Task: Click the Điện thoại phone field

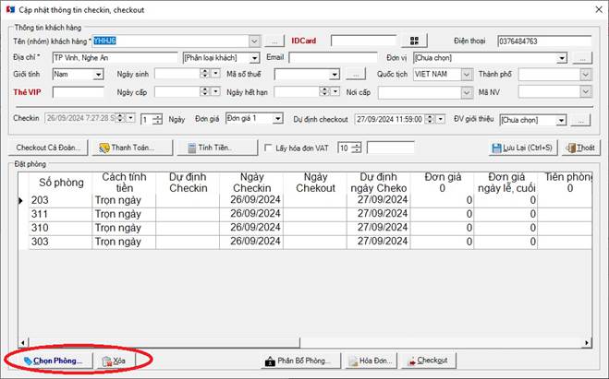Action: tap(544, 41)
